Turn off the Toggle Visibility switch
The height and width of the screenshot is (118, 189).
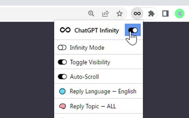[62, 62]
